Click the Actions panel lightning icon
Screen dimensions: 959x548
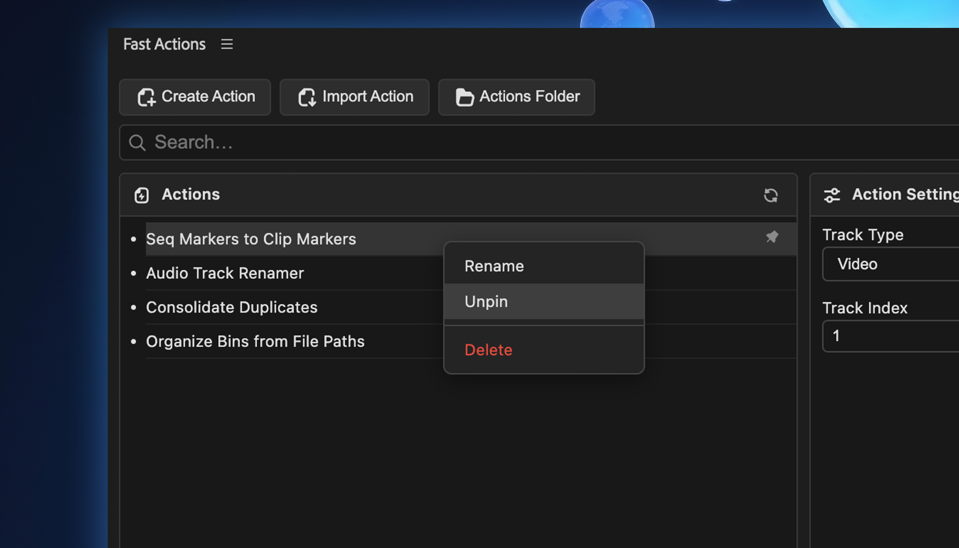point(142,195)
